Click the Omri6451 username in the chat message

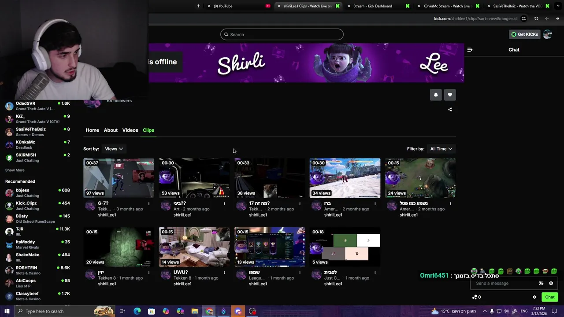[x=434, y=276]
